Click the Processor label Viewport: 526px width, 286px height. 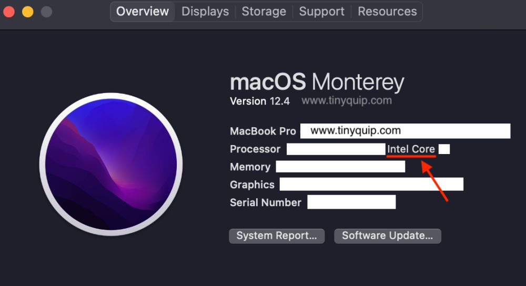coord(255,149)
